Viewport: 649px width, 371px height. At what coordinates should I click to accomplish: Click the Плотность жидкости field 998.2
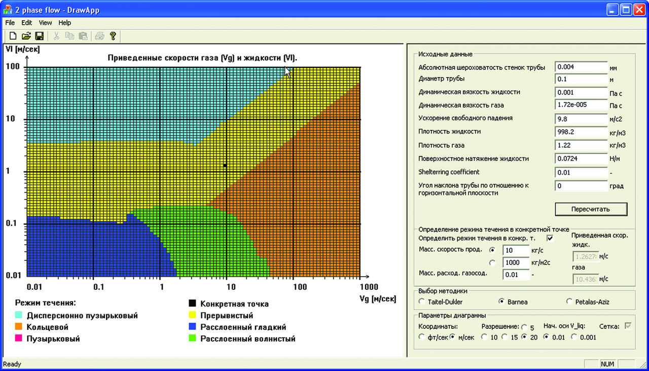click(x=581, y=132)
